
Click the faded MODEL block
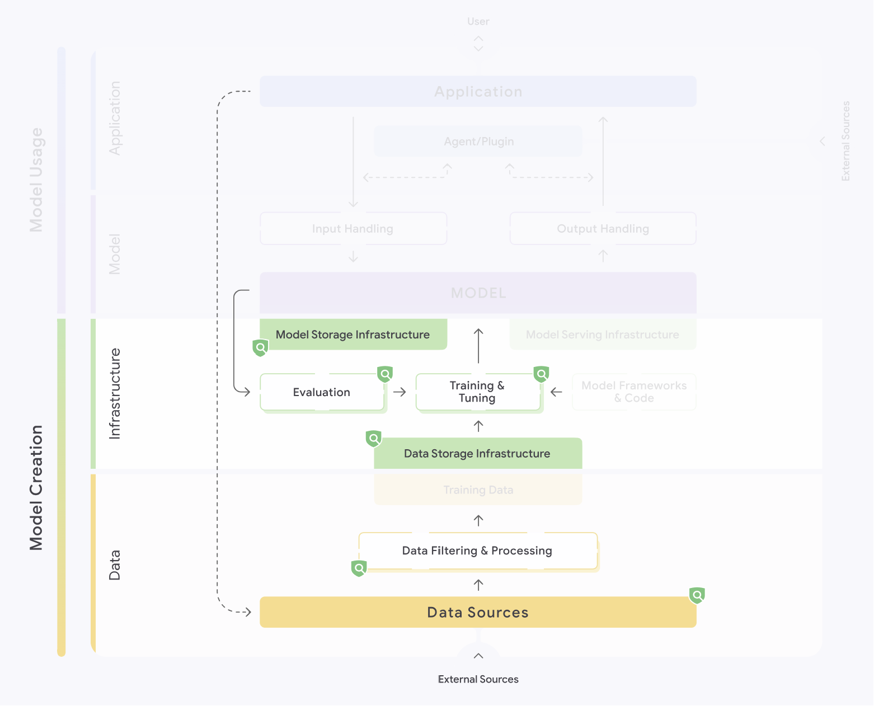478,293
